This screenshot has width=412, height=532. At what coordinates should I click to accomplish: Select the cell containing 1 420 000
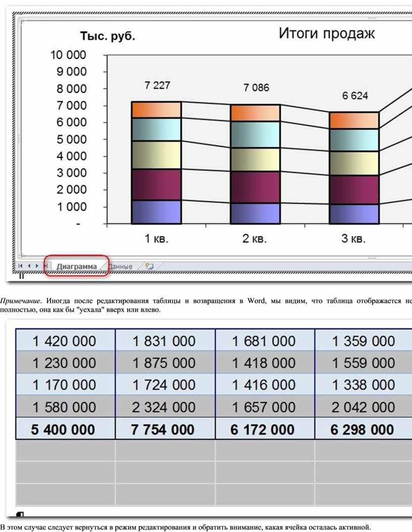(65, 342)
